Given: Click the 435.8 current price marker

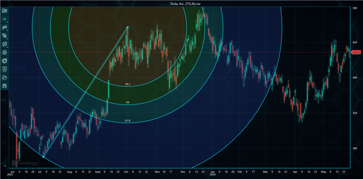Looking at the screenshot, I should pos(356,53).
